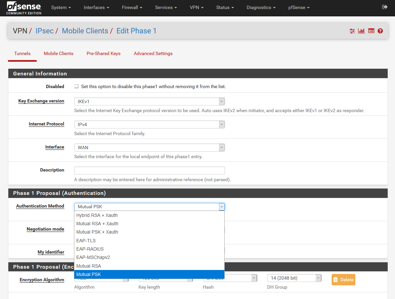Click the IPsec breadcrumb link
Image resolution: width=395 pixels, height=299 pixels.
pos(44,31)
